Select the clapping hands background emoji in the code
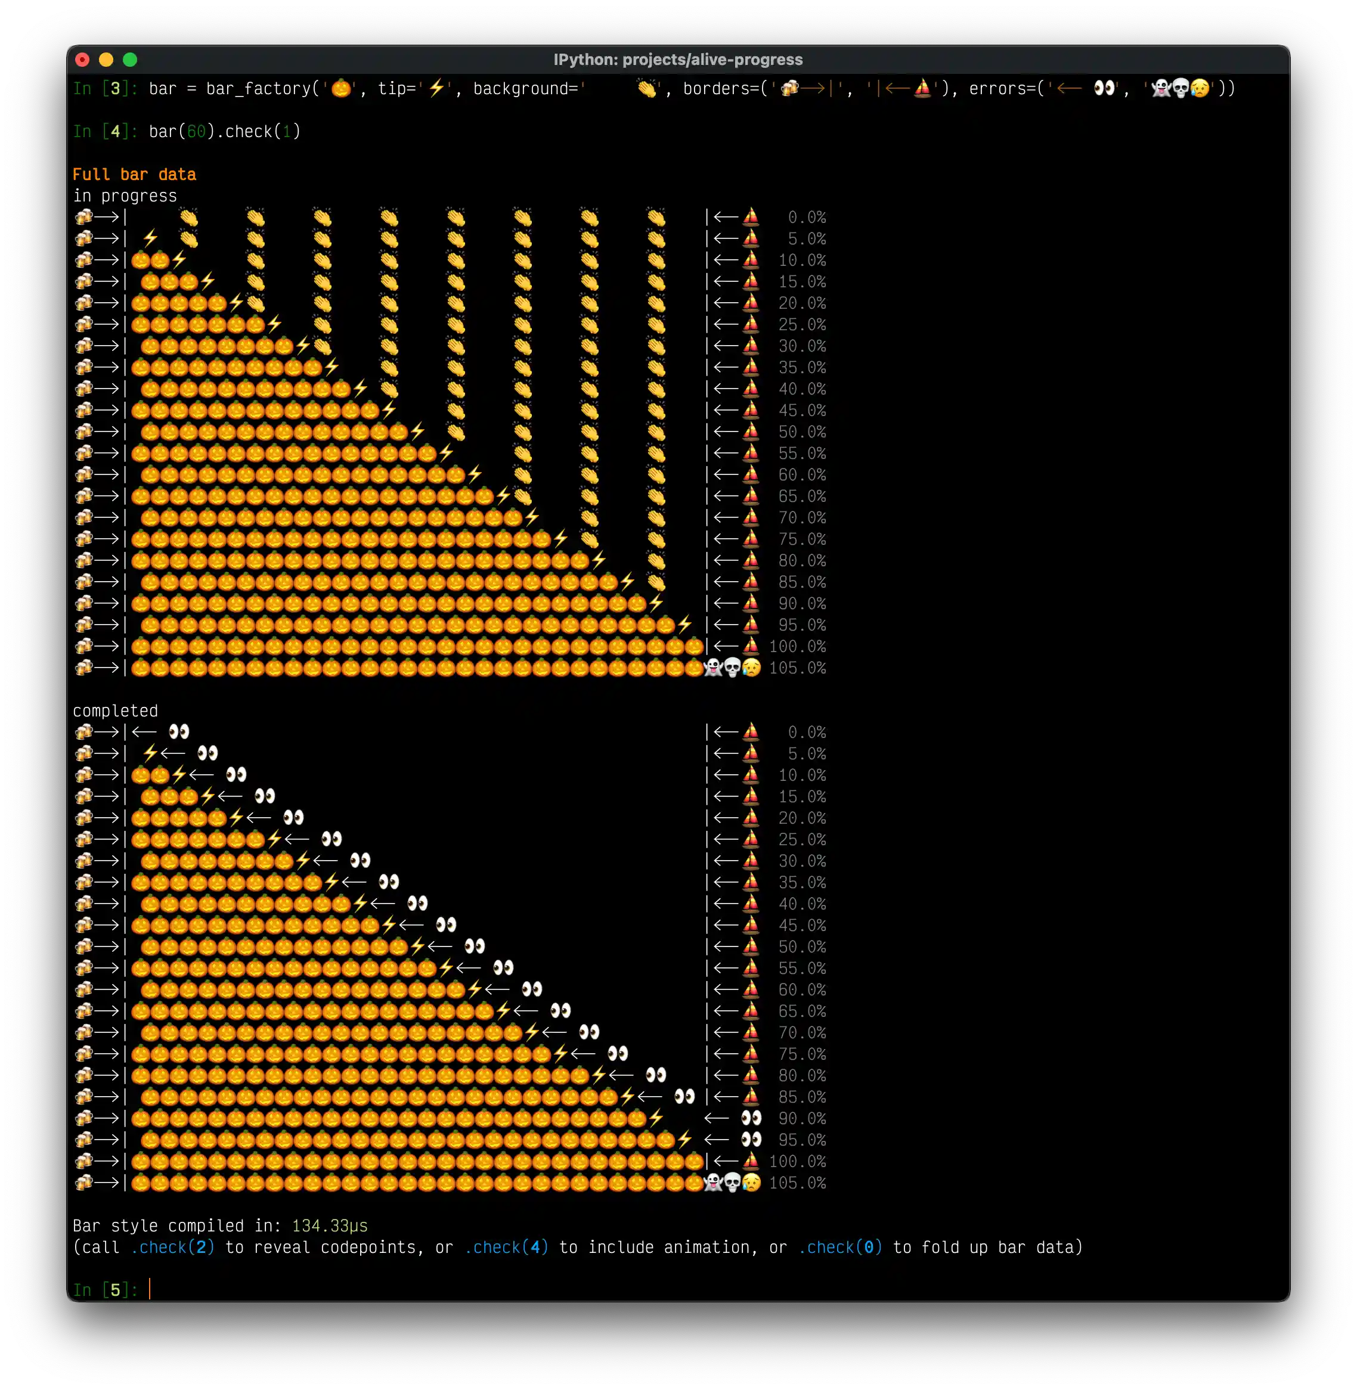The image size is (1357, 1390). [647, 88]
